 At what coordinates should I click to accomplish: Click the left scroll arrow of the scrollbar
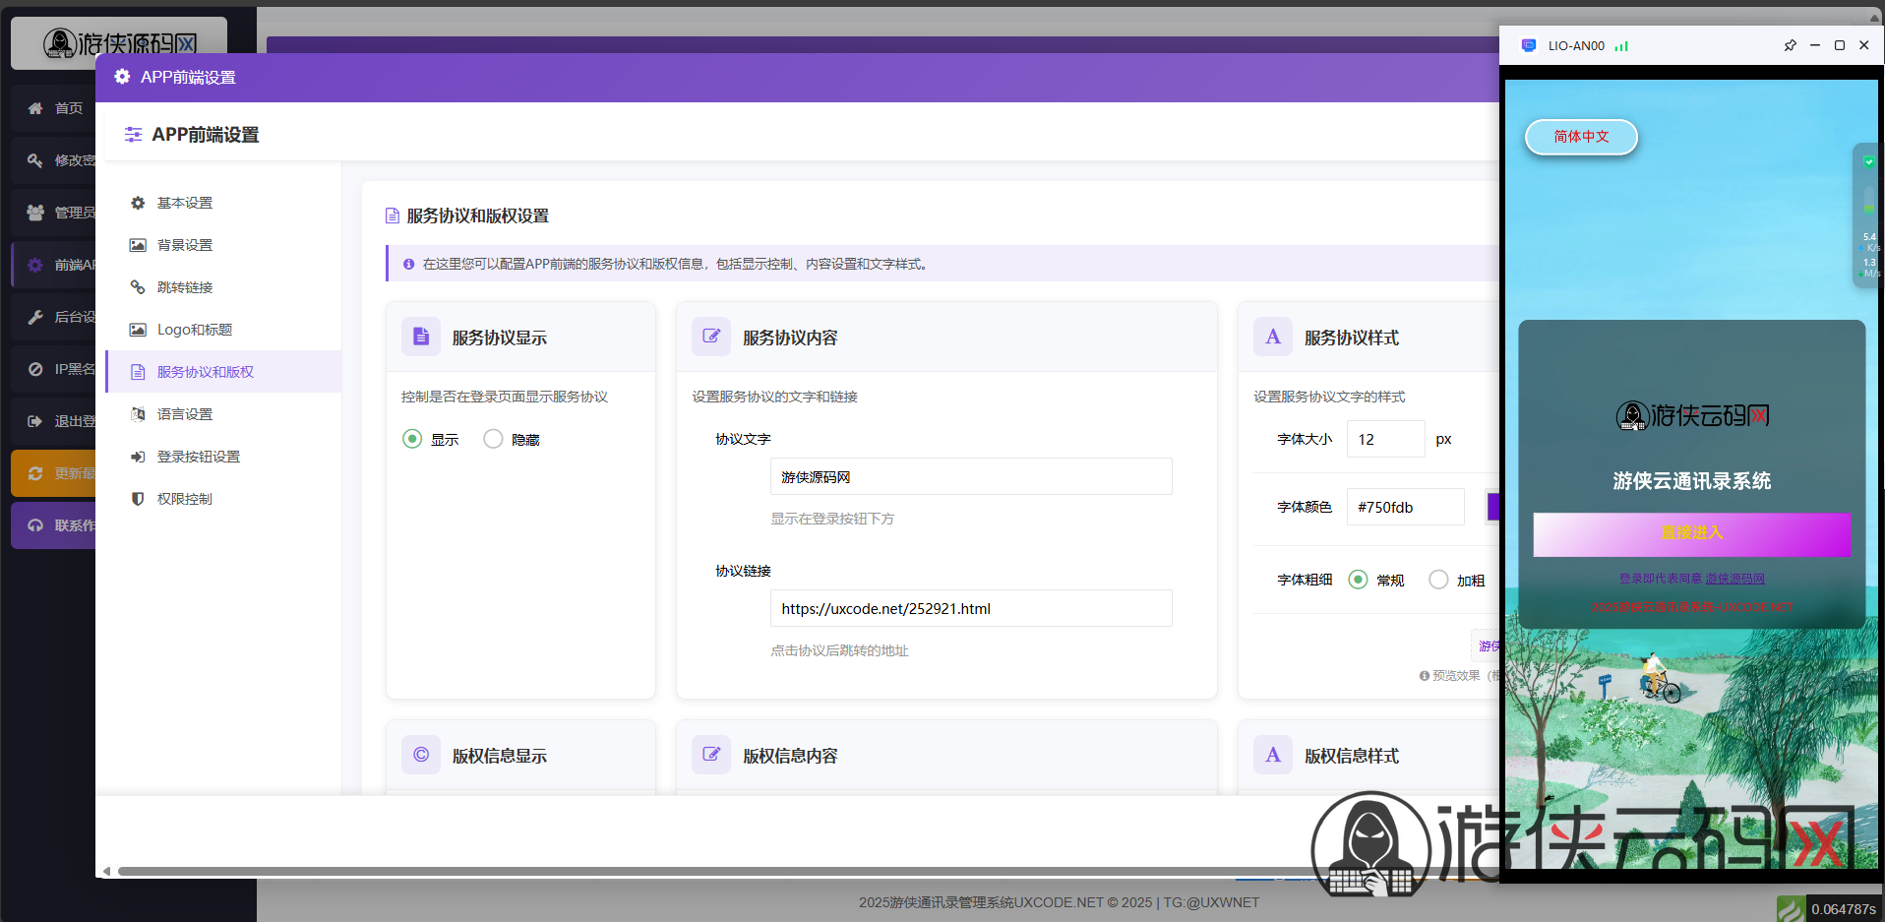[106, 871]
